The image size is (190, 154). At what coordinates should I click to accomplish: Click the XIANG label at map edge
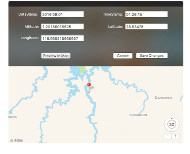(13, 117)
